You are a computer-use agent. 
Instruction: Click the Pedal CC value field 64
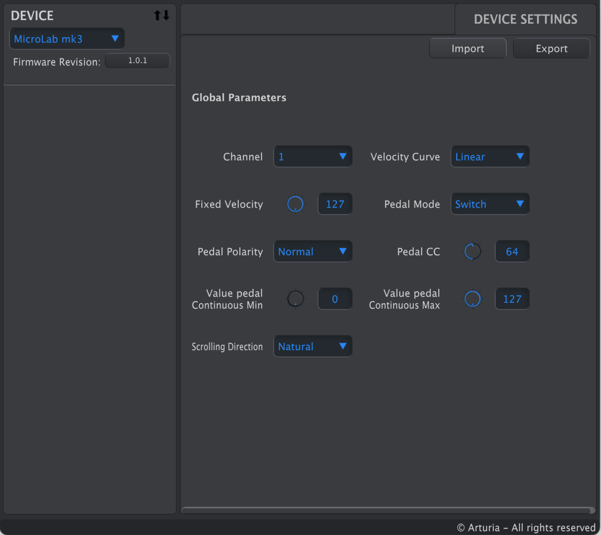coord(512,251)
